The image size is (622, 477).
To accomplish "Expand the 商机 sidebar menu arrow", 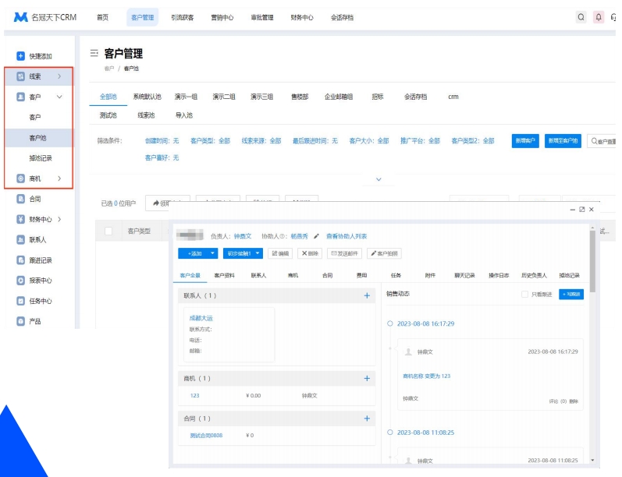I will click(59, 178).
